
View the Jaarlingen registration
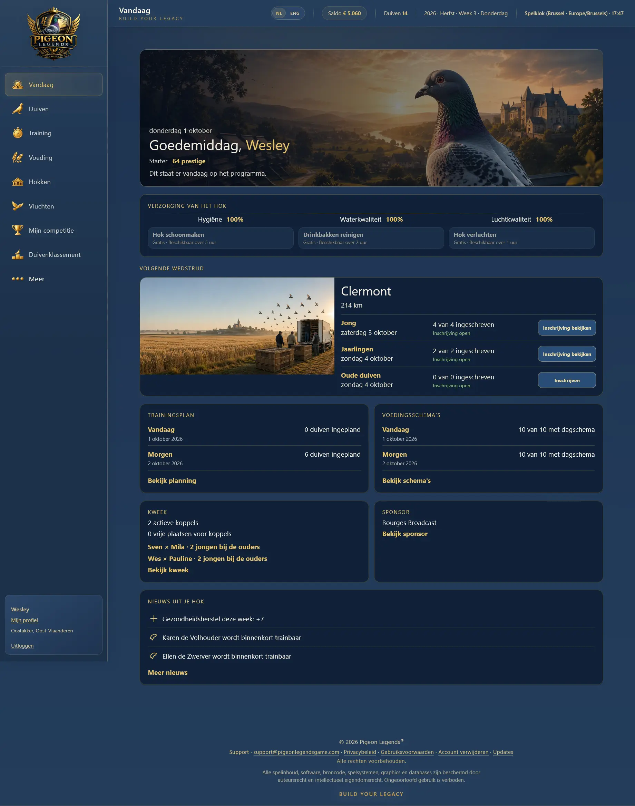point(567,354)
